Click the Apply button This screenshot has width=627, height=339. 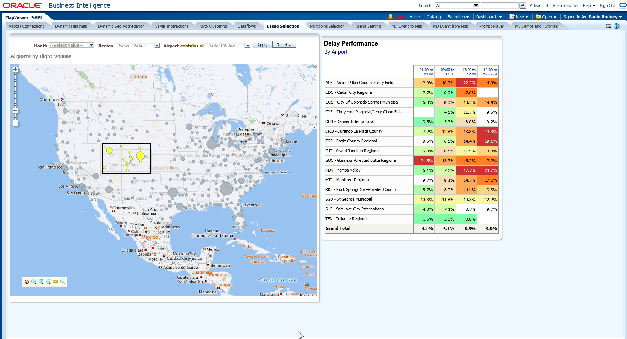coord(262,45)
